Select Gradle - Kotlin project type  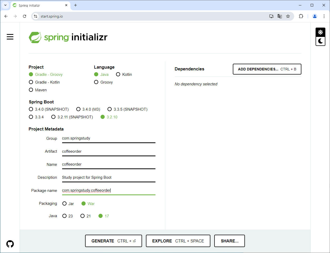pos(44,82)
